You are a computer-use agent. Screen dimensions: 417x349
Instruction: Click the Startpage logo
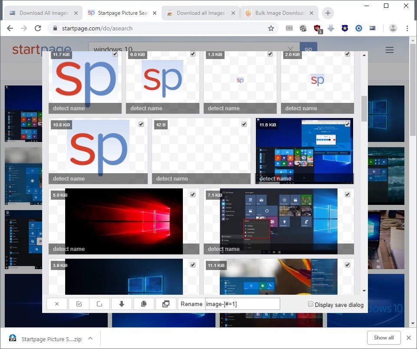point(42,49)
